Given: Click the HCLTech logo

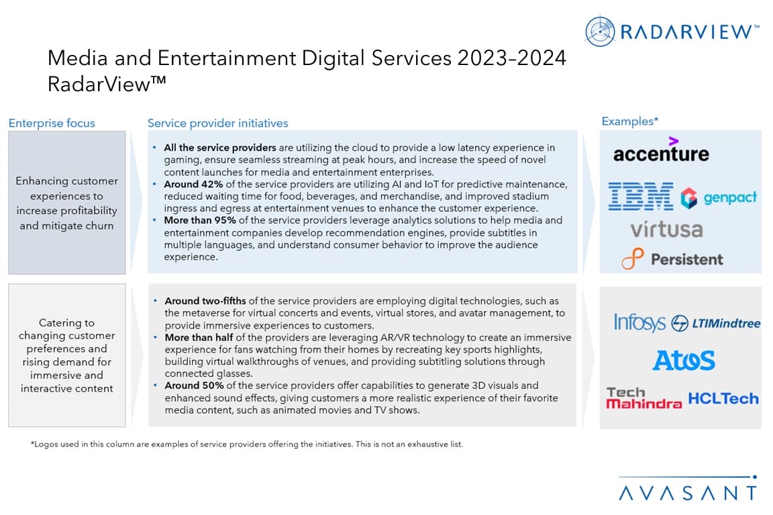Looking at the screenshot, I should pyautogui.click(x=723, y=398).
